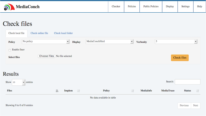Screen dimensions: 206x116
Task: Open the Settings menu item
Action: (x=185, y=6)
